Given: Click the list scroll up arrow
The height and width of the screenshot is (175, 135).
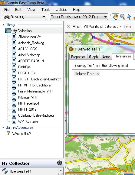Looking at the screenshot, I should (61, 170).
